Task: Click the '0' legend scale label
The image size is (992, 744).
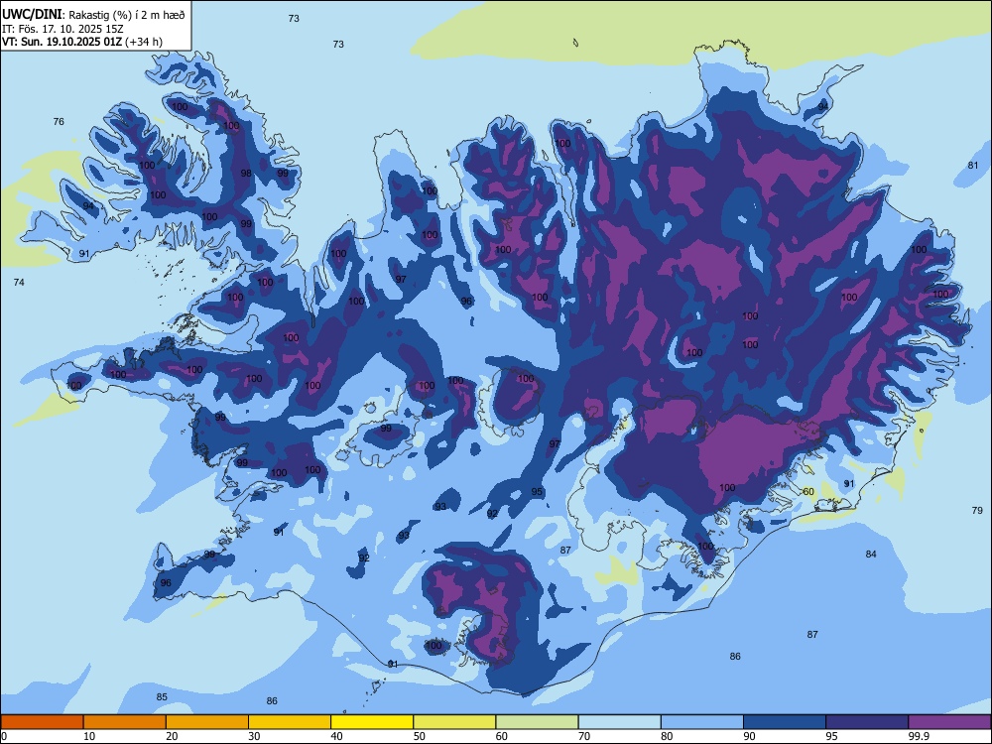Action: point(4,736)
